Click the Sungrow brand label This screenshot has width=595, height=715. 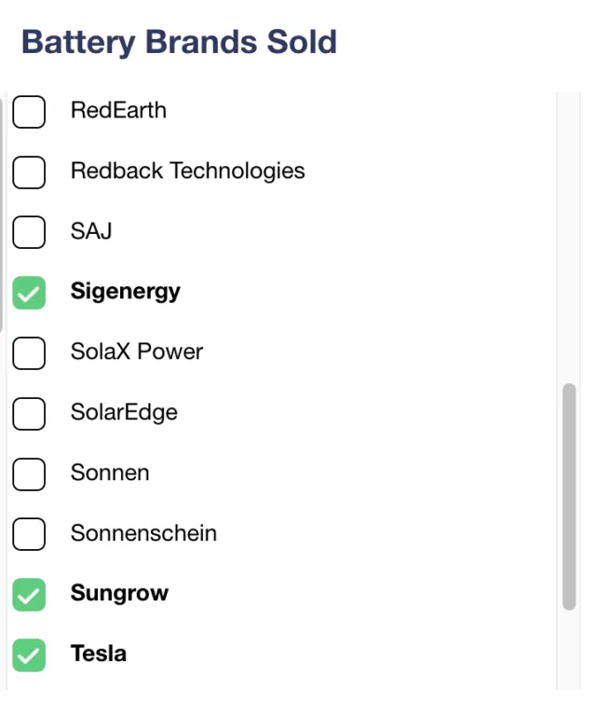pos(119,594)
